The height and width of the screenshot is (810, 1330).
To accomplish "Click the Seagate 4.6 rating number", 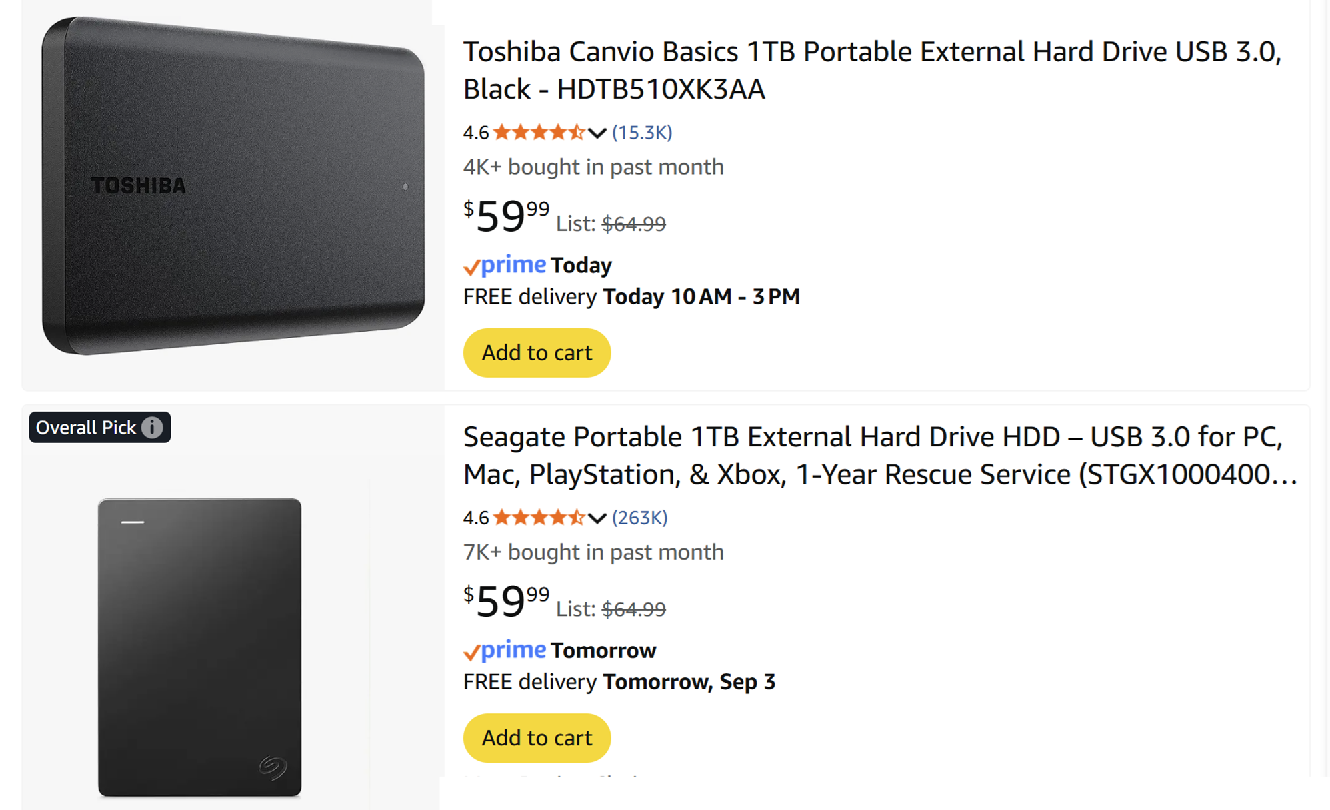I will tap(476, 518).
